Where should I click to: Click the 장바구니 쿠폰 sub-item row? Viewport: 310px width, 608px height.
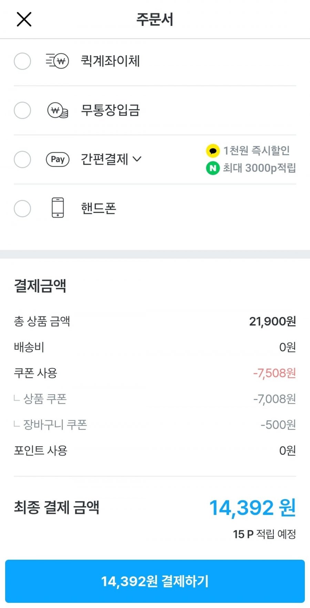click(x=155, y=425)
